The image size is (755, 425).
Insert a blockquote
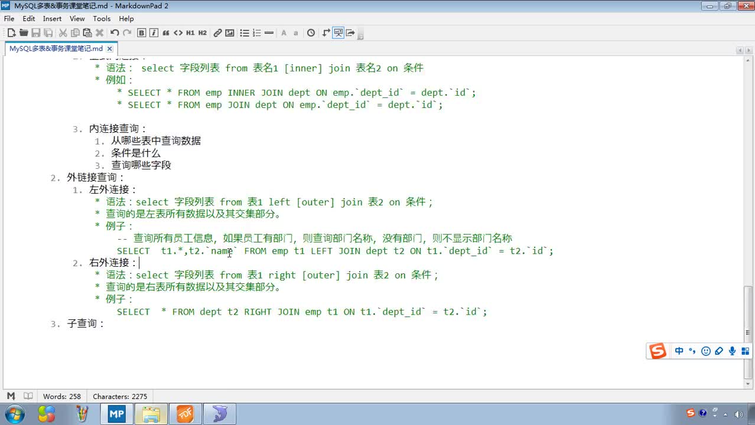point(166,33)
